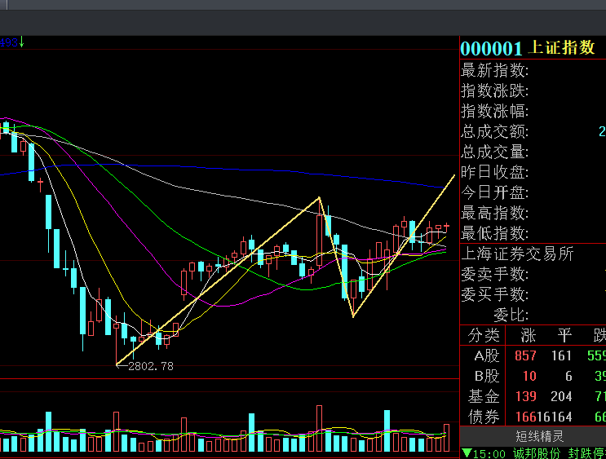606x459 pixels.
Task: Click the 委买手数 label
Action: pyautogui.click(x=494, y=294)
